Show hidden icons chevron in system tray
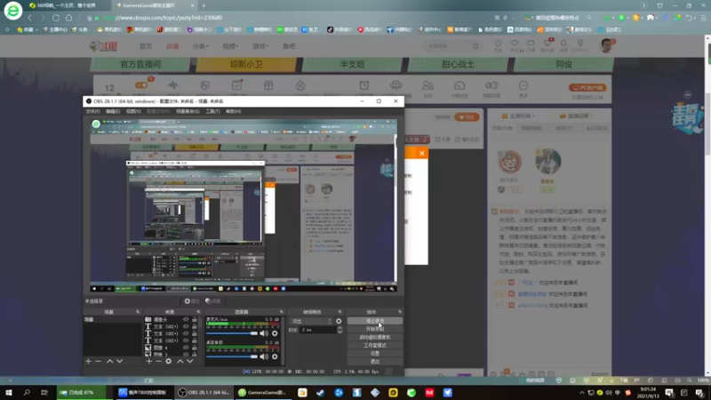 coord(582,393)
